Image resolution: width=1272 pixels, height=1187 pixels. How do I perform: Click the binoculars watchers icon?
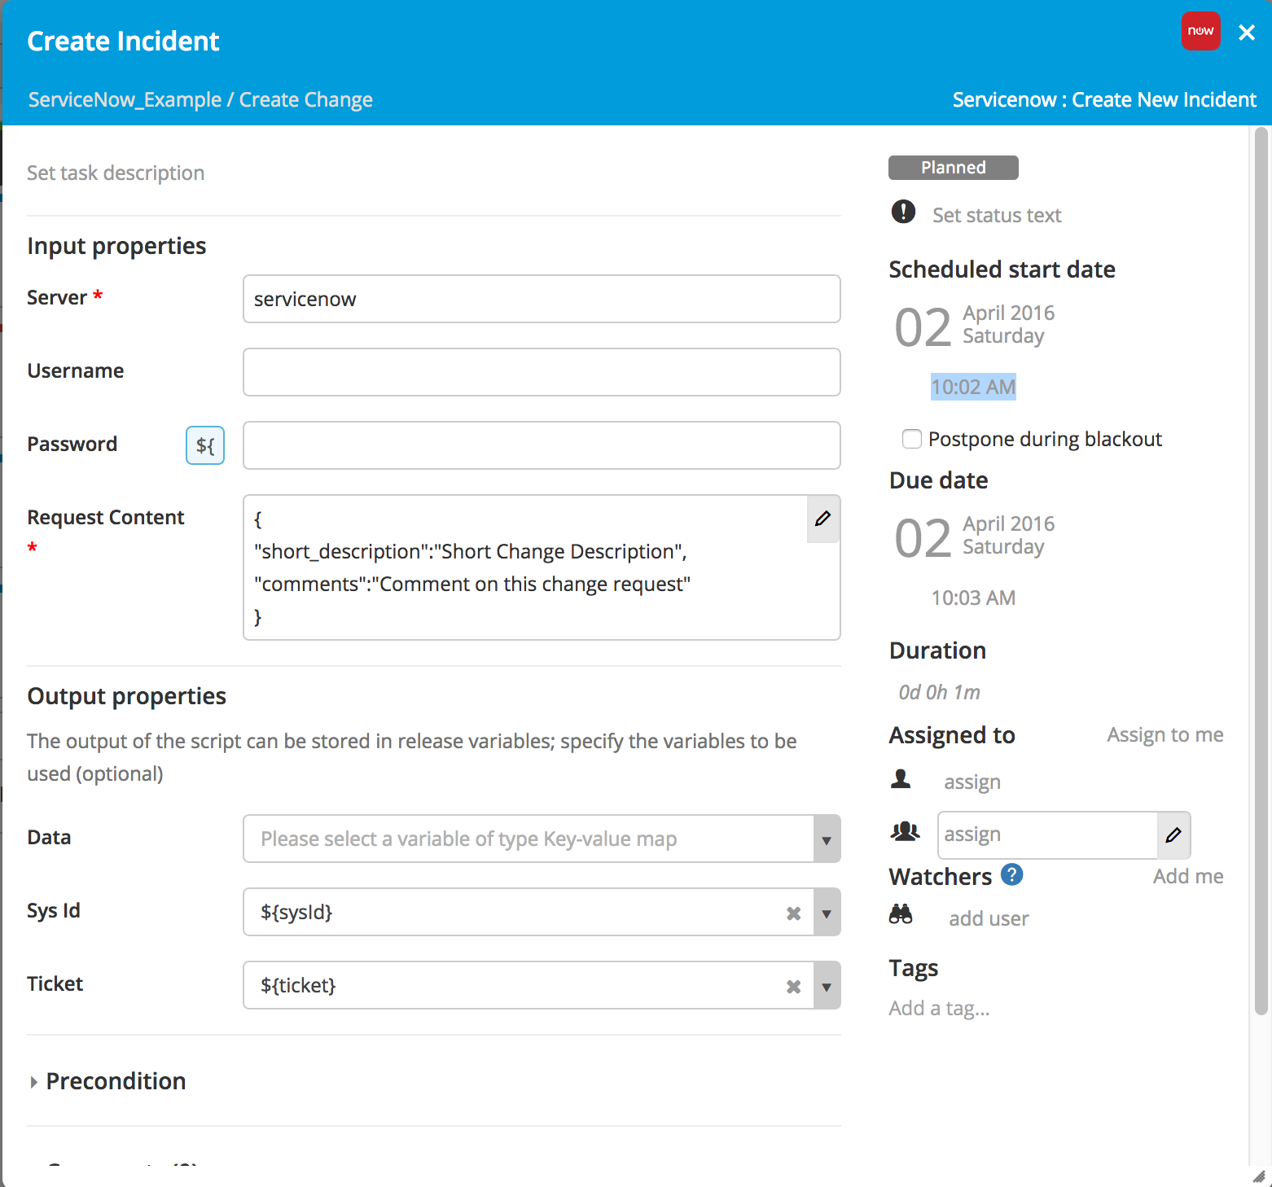click(x=901, y=913)
